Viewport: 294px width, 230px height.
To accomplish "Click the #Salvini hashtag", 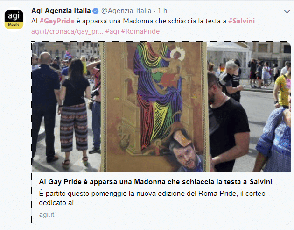I will 242,21.
